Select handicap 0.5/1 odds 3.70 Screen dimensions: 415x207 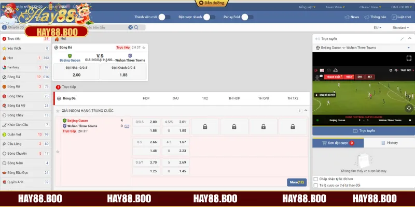pos(146,162)
